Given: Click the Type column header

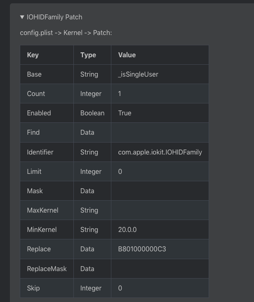Looking at the screenshot, I should [88, 55].
